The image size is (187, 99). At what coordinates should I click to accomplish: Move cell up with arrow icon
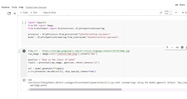coord(167,47)
